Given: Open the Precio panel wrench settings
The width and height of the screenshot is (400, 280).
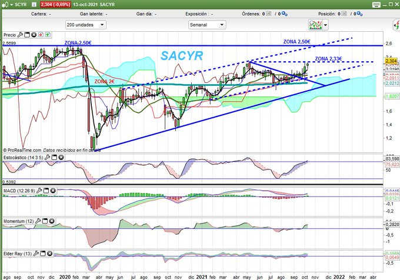Looking at the screenshot, I should 20,35.
